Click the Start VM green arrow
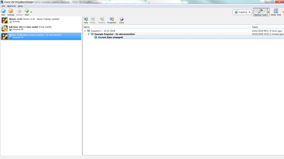The height and width of the screenshot is (159, 284). coord(27,11)
